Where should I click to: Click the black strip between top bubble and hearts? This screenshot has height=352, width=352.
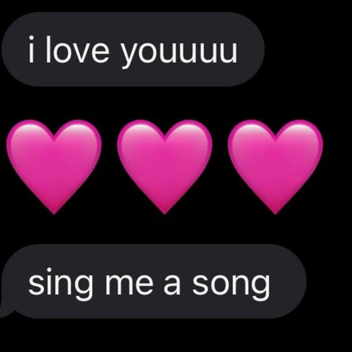tap(176, 103)
